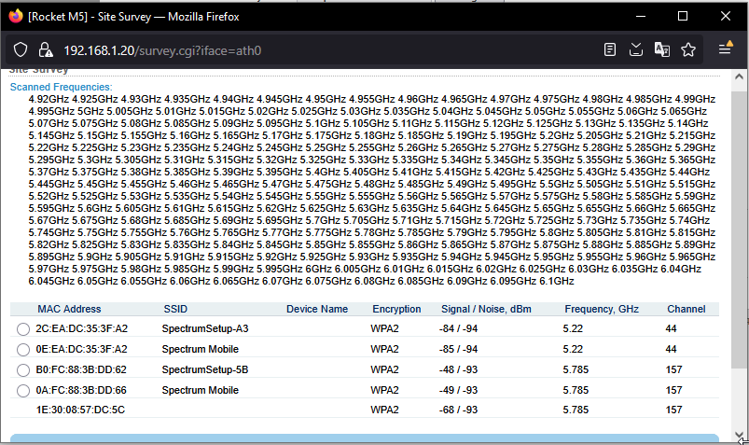Image resolution: width=749 pixels, height=445 pixels.
Task: Click the page scroll up arrow
Action: [x=739, y=76]
